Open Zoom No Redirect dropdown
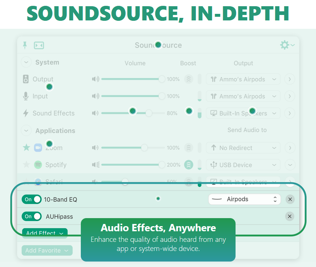316x267 pixels. [243, 148]
